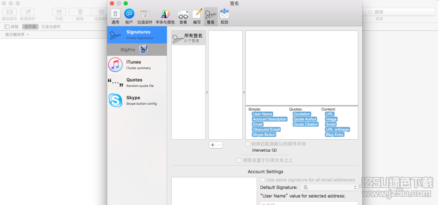This screenshot has height=205, width=439.
Task: Insert the Skype Button token
Action: coord(264,134)
